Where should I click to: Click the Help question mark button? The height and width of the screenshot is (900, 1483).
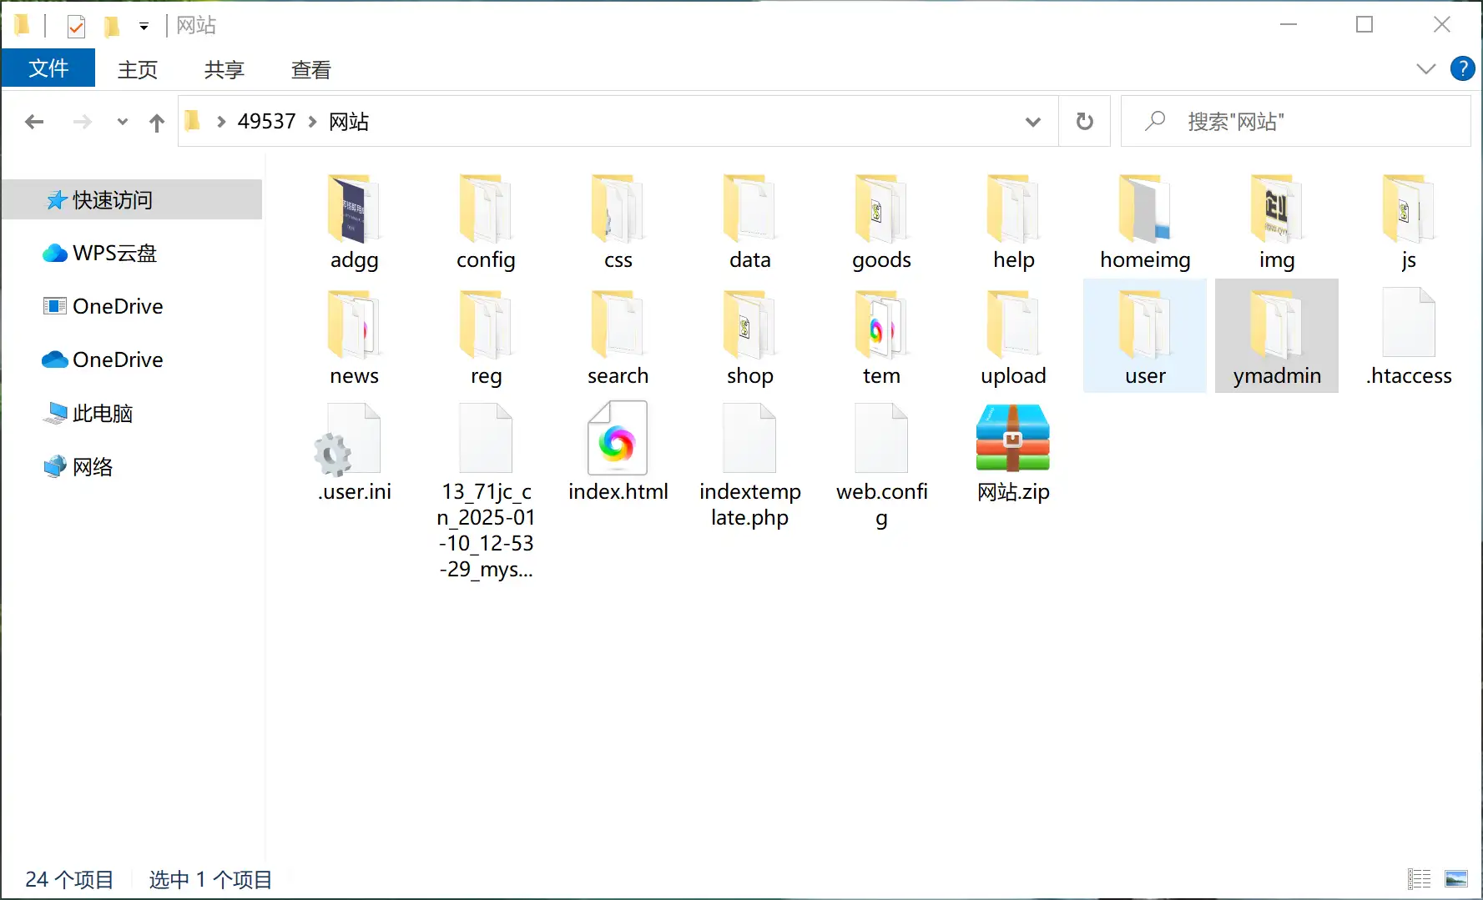coord(1463,68)
